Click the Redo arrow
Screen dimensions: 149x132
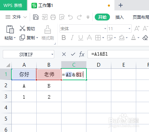point(79,17)
